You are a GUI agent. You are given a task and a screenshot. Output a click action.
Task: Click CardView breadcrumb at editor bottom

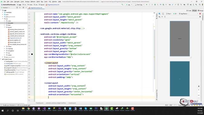click(x=56, y=103)
